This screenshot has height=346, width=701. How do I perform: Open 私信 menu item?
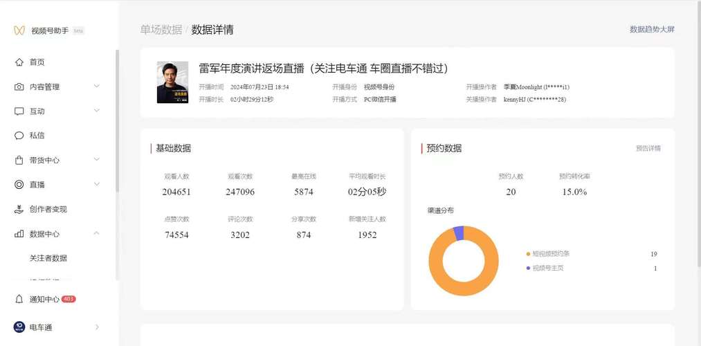coord(37,136)
